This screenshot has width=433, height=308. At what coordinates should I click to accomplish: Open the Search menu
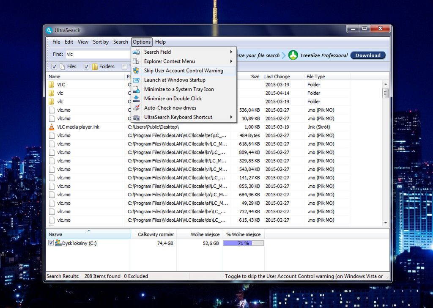pyautogui.click(x=121, y=42)
